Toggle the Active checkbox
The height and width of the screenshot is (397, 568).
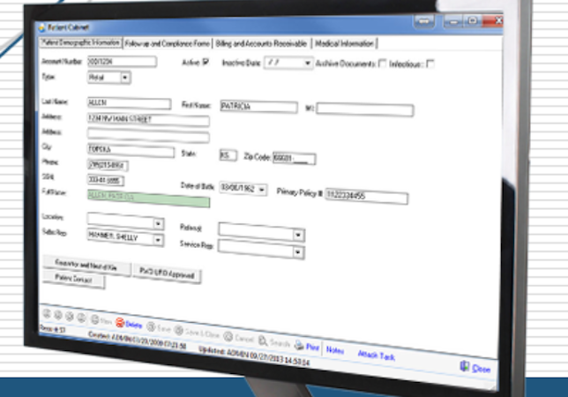tap(206, 62)
